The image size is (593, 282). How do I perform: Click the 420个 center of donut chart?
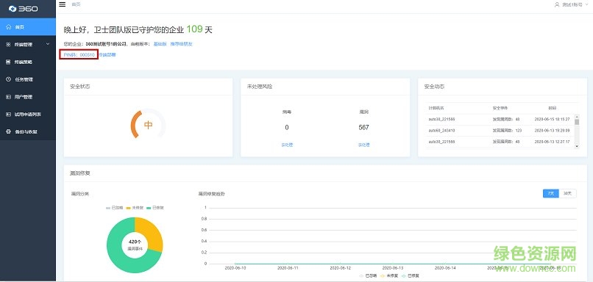click(135, 242)
